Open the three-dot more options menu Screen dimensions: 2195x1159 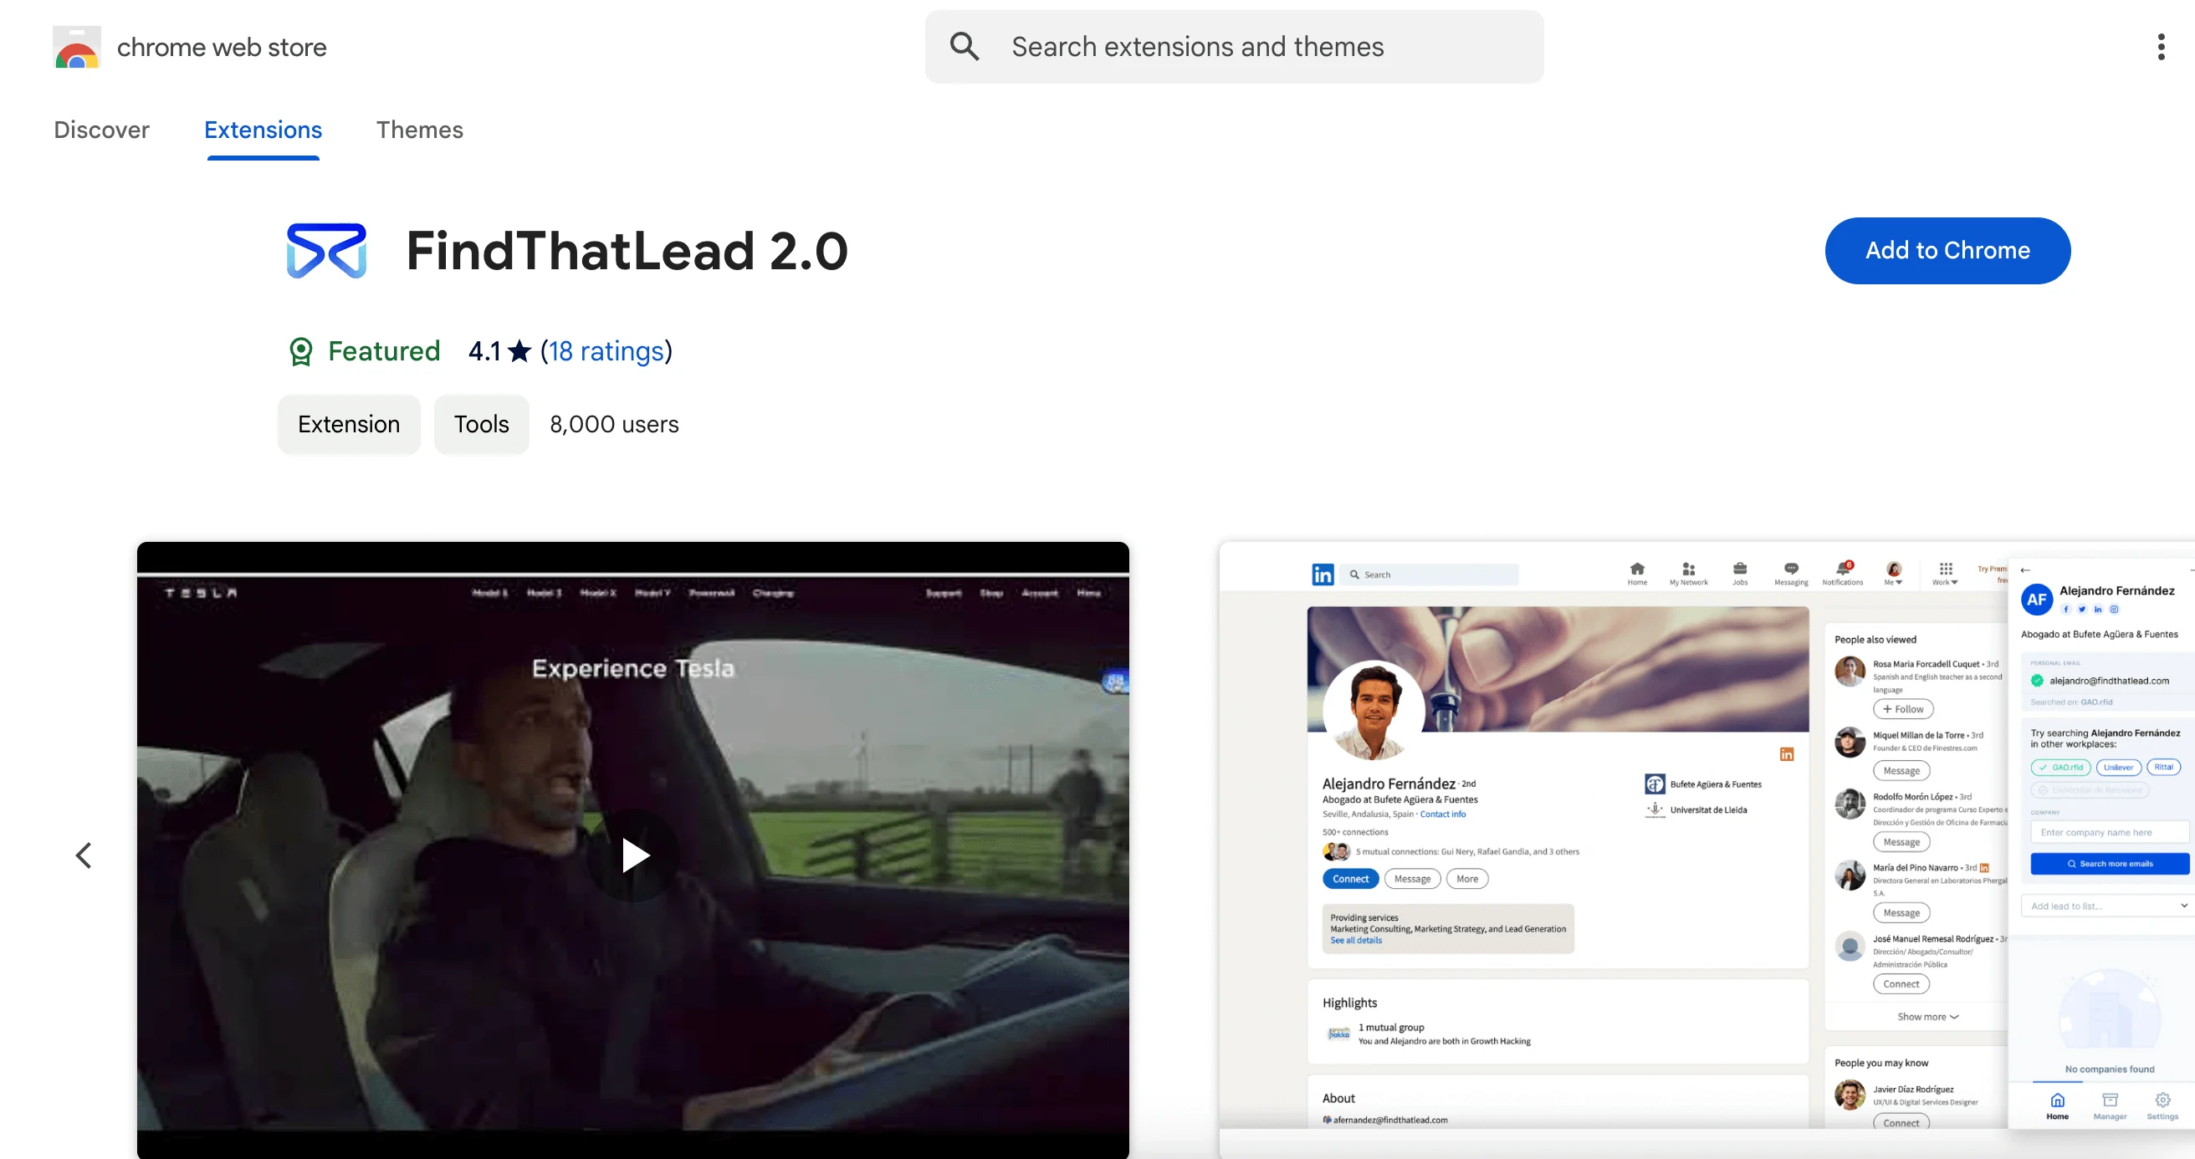click(2161, 47)
